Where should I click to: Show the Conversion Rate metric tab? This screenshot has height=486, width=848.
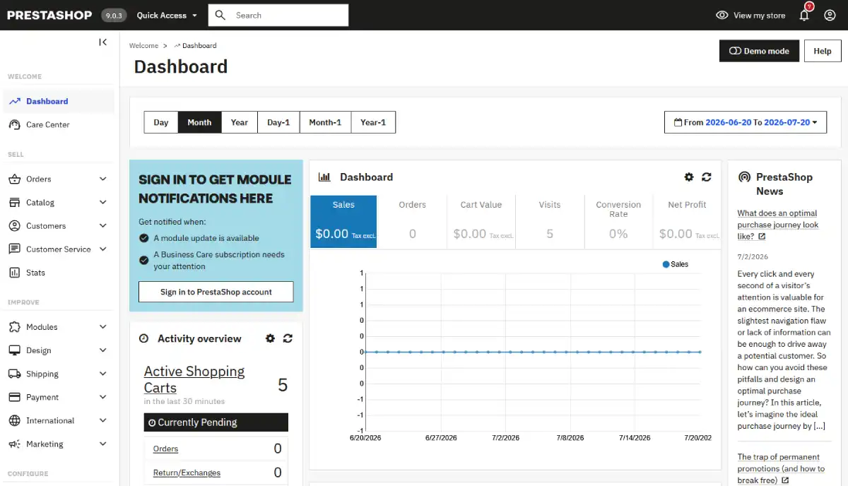point(618,222)
